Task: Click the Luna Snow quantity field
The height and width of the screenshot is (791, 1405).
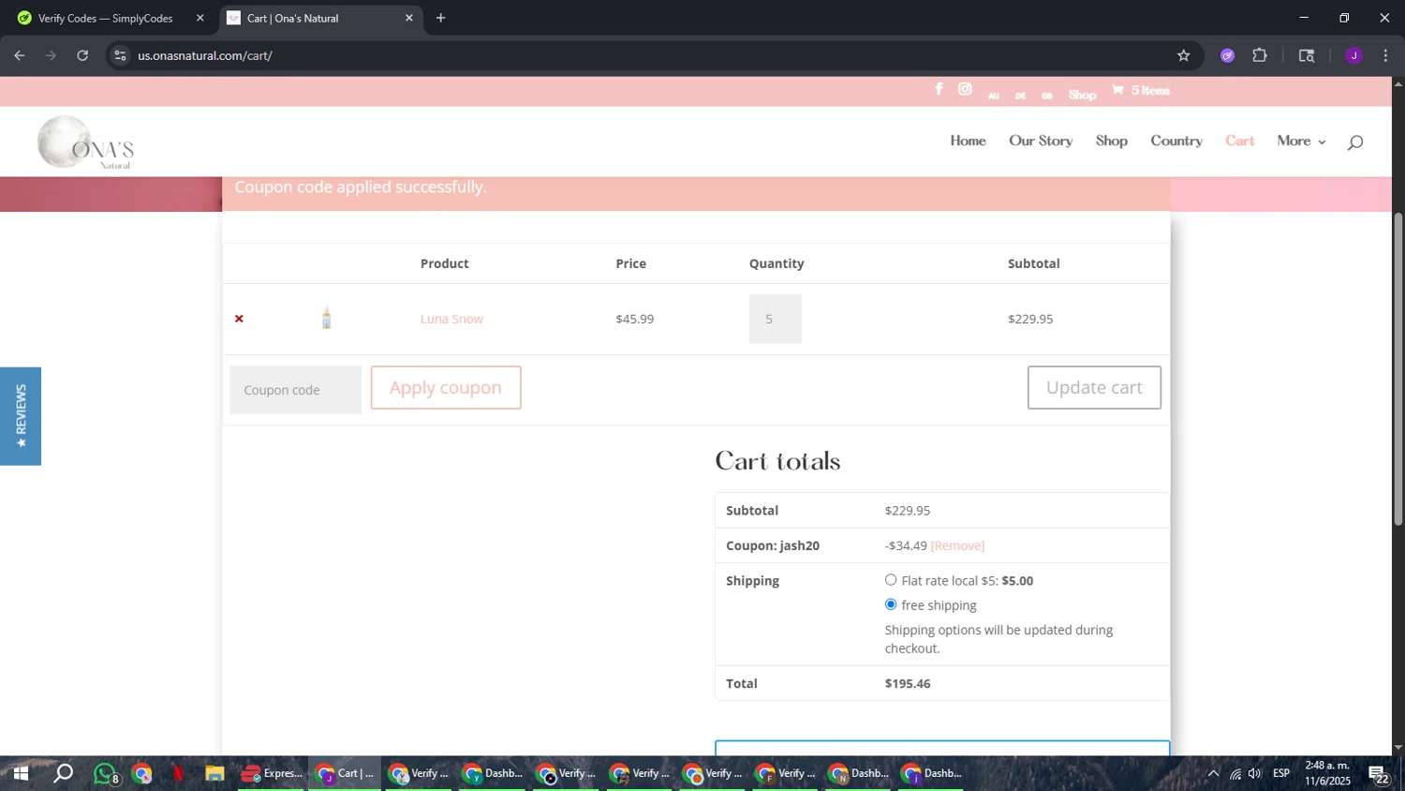Action: point(775,319)
